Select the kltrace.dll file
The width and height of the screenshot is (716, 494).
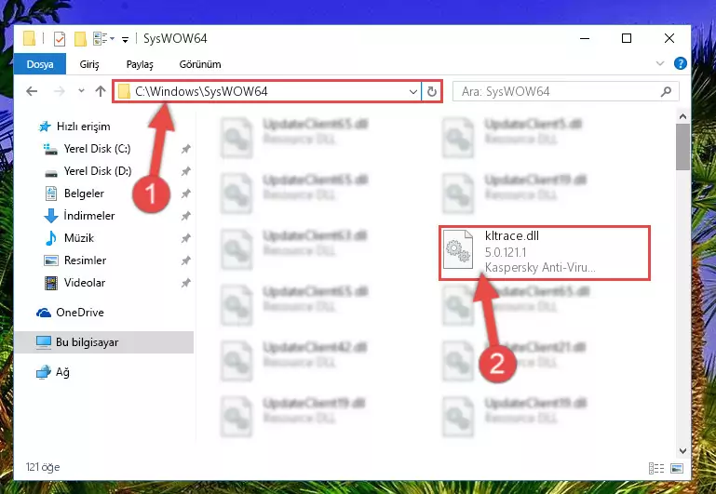[545, 252]
